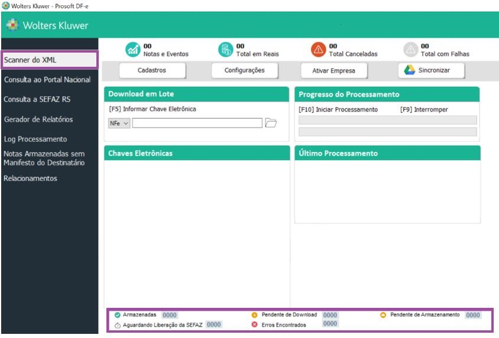Viewport: 499px width, 338px height.
Task: Go to Gerador de Relatórios
Action: click(x=38, y=119)
